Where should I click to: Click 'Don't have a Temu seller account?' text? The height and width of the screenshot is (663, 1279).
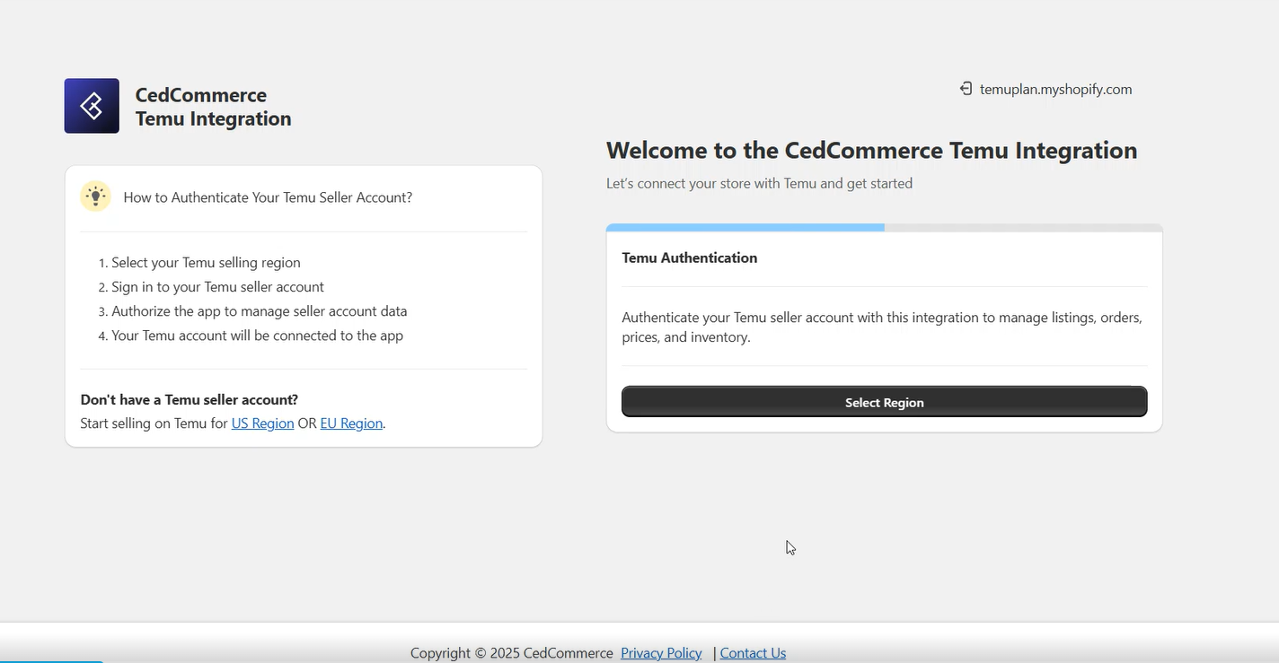click(x=189, y=399)
